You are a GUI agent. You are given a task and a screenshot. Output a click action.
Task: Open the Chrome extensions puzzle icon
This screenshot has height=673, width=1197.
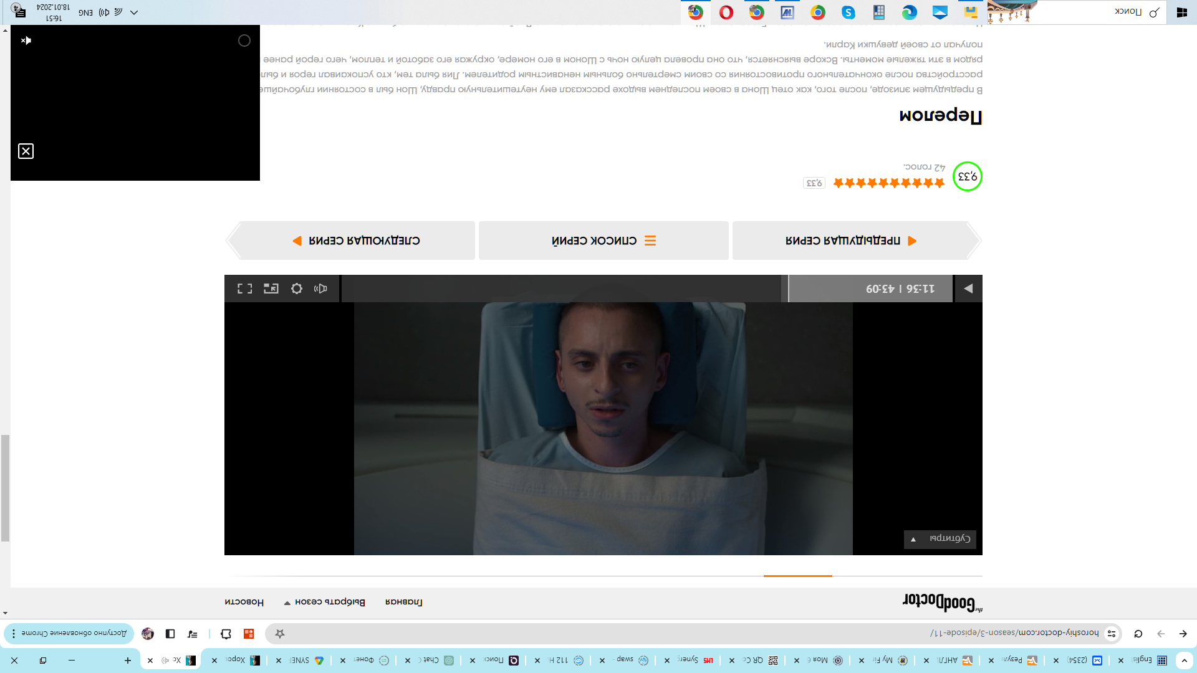[x=226, y=634]
